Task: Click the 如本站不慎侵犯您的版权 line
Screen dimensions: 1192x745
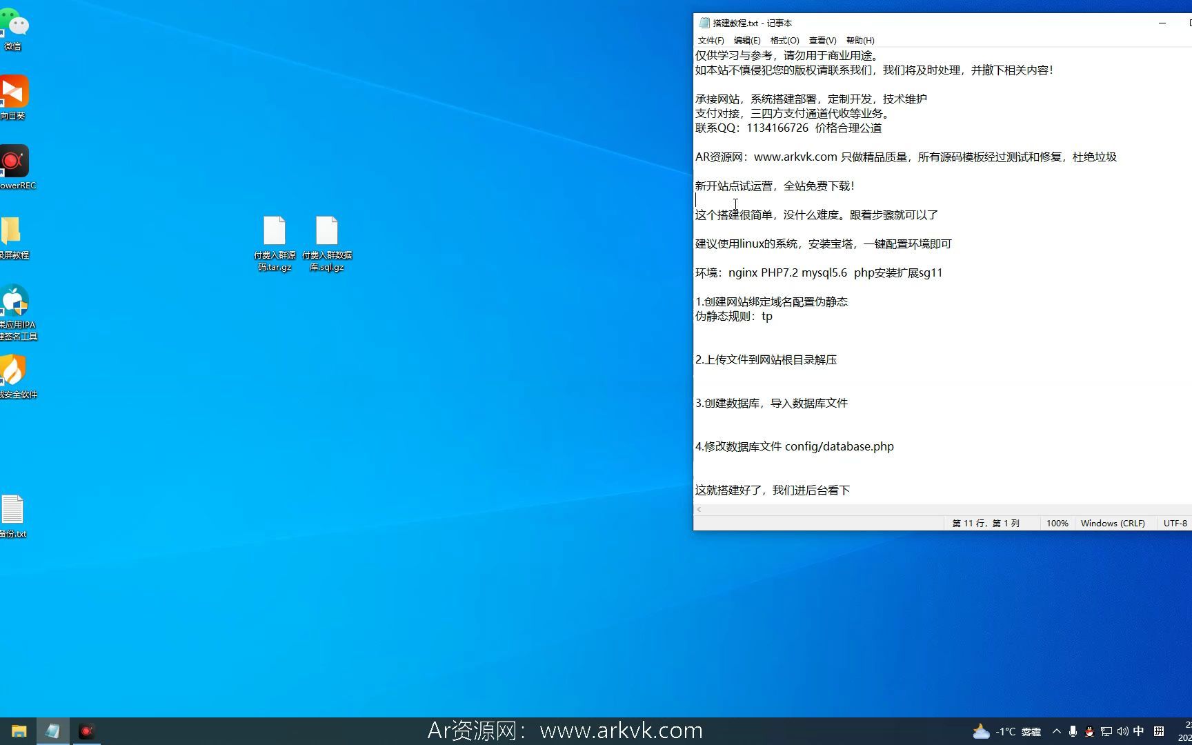Action: tap(875, 70)
